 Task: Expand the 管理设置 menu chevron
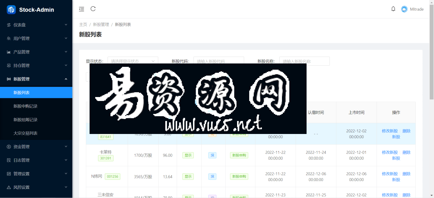pos(66,174)
